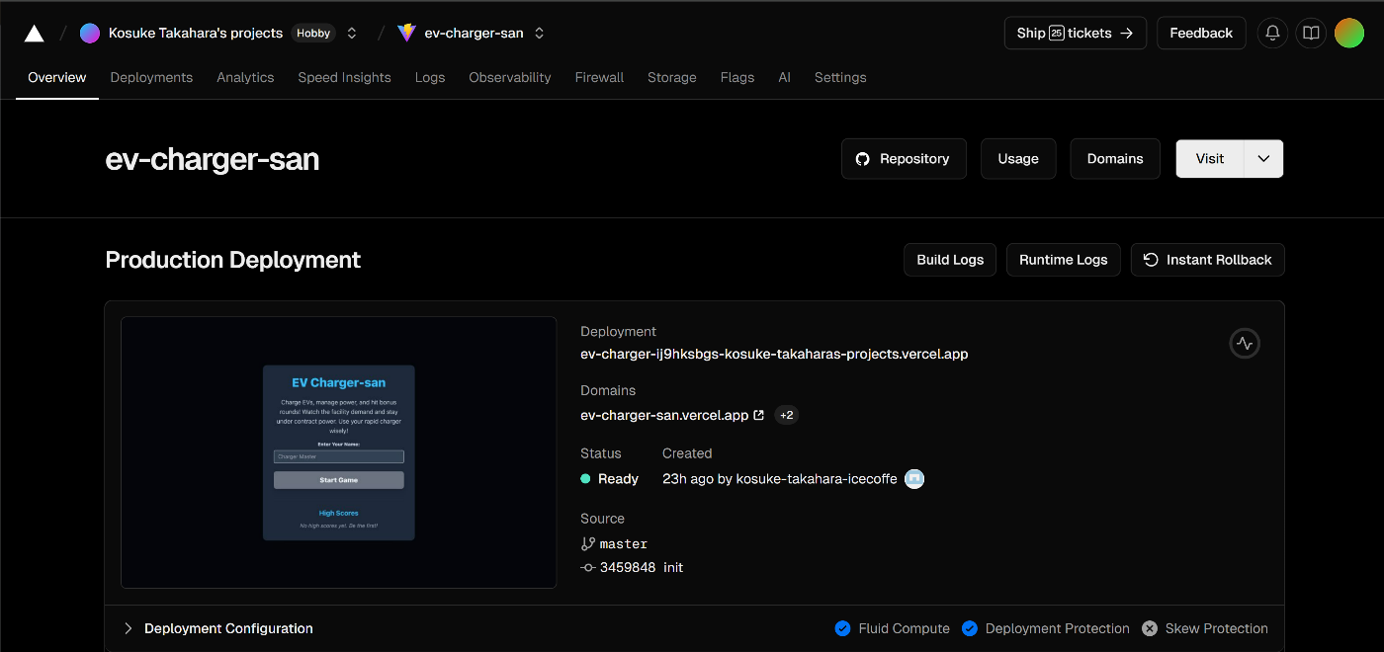Click the Kosuke Takahara's projects breadcrumb

196,33
